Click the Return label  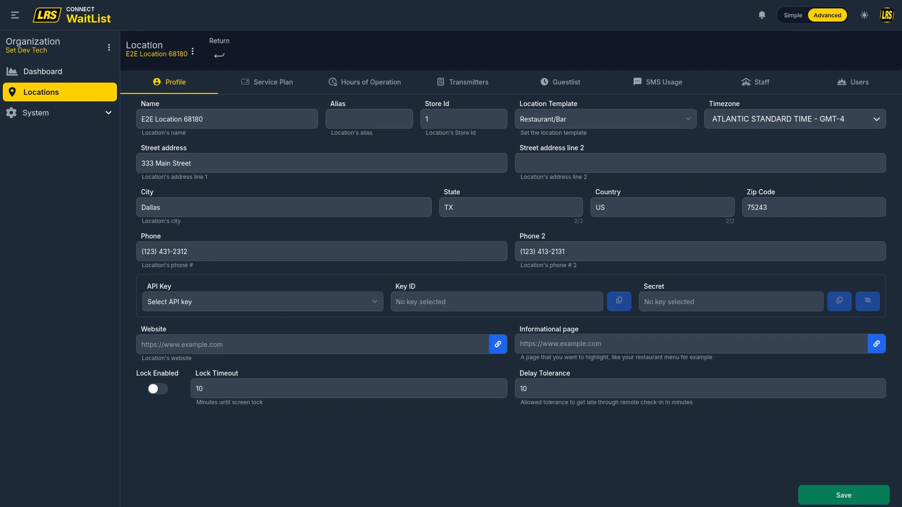click(219, 41)
